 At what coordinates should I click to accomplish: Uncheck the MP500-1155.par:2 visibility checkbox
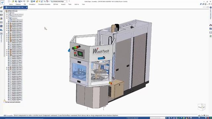tap(9, 48)
